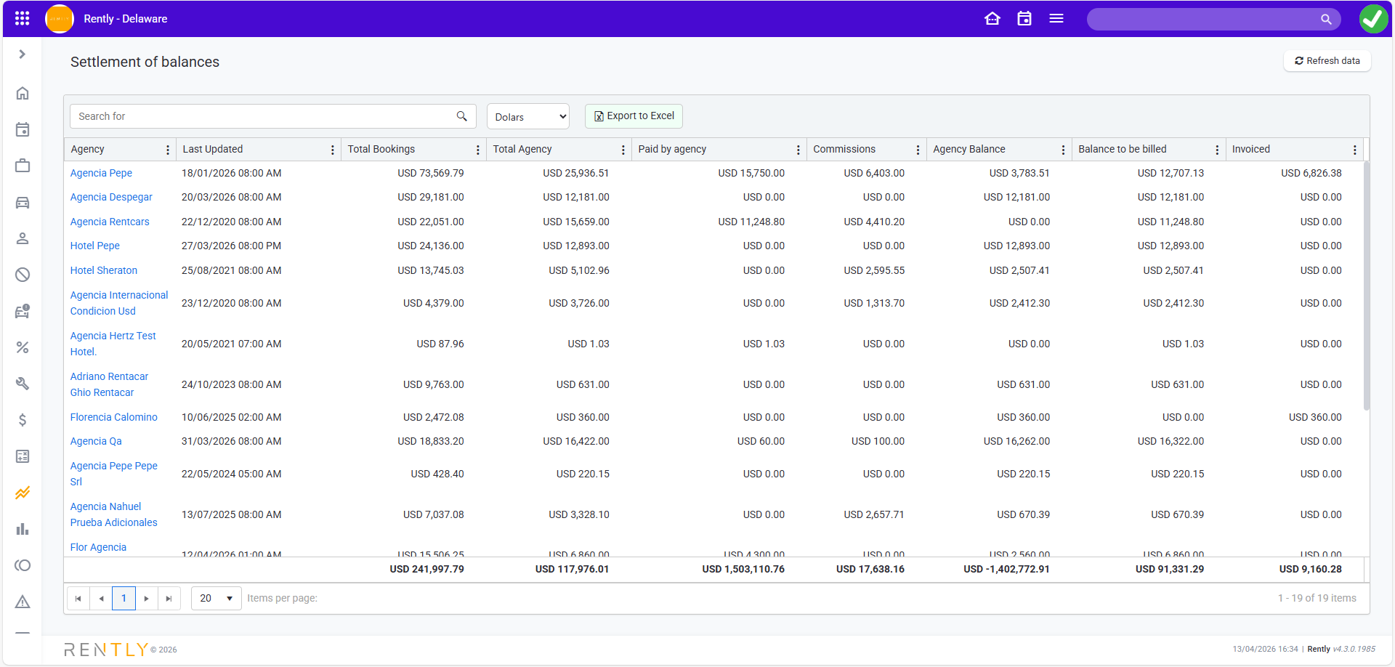The height and width of the screenshot is (667, 1395).
Task: Expand the collapsed sidebar chevron
Action: (x=23, y=54)
